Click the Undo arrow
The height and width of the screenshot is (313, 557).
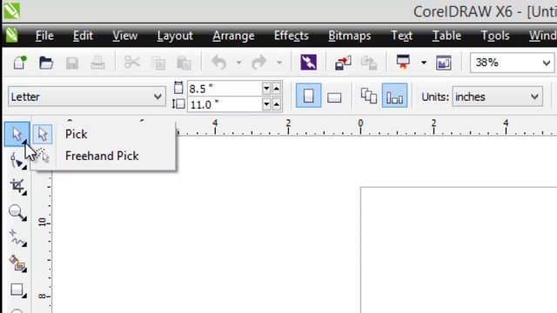[x=218, y=63]
